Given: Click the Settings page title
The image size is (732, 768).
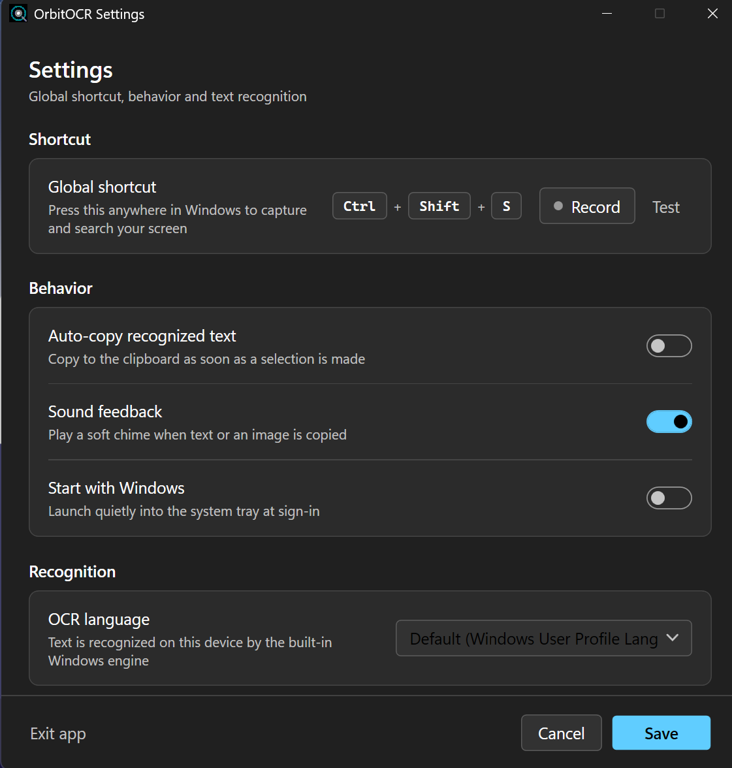Looking at the screenshot, I should tap(71, 70).
